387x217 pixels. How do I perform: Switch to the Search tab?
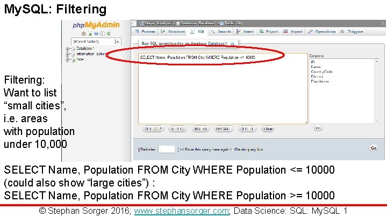point(221,32)
